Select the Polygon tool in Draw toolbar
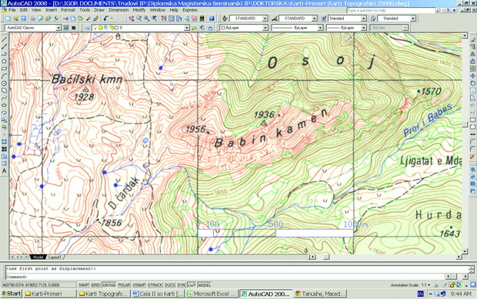This screenshot has height=299, width=477. (x=5, y=61)
